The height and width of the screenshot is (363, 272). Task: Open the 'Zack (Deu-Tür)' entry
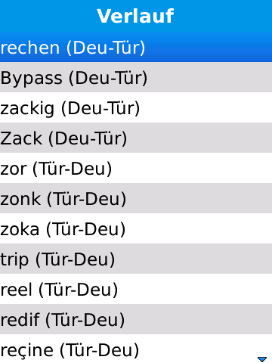click(x=136, y=138)
